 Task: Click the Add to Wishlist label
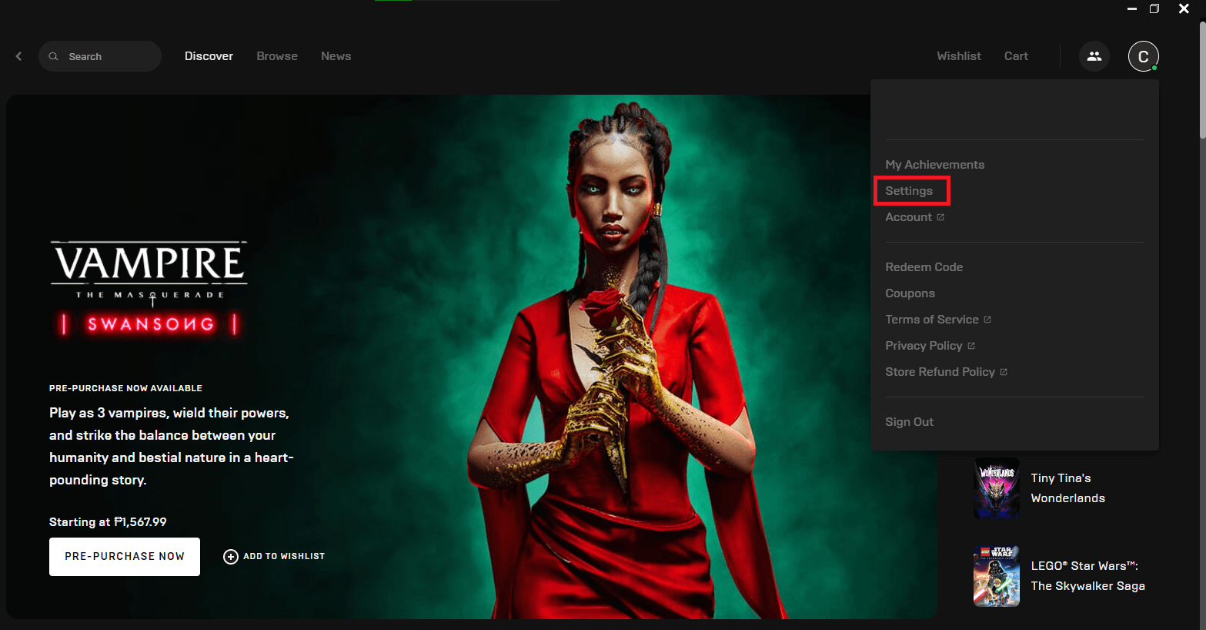coord(284,556)
